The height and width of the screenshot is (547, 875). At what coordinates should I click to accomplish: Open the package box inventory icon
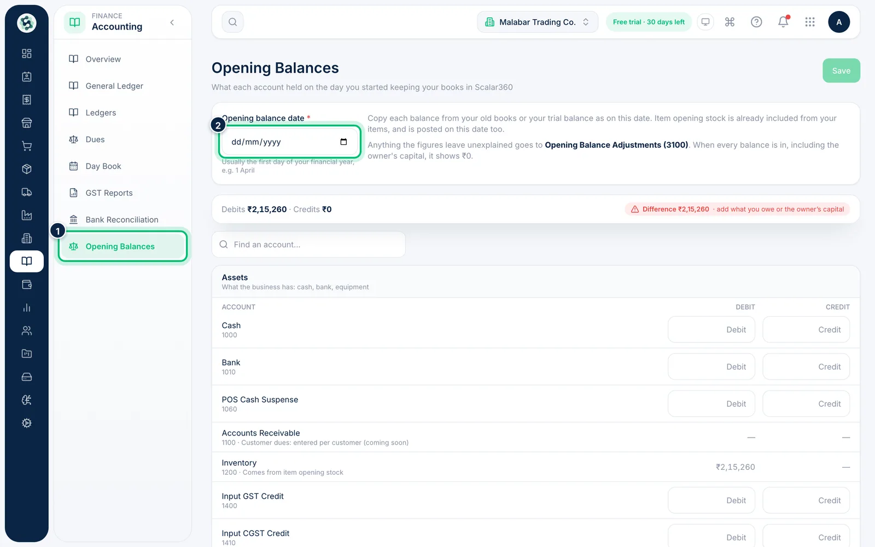pyautogui.click(x=26, y=169)
